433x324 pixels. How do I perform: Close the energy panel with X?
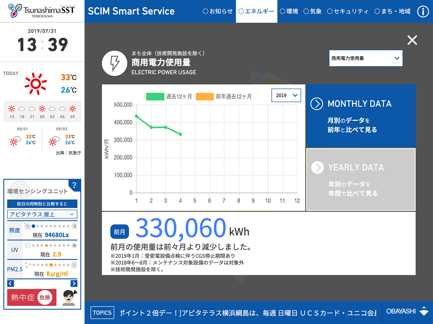pyautogui.click(x=412, y=40)
